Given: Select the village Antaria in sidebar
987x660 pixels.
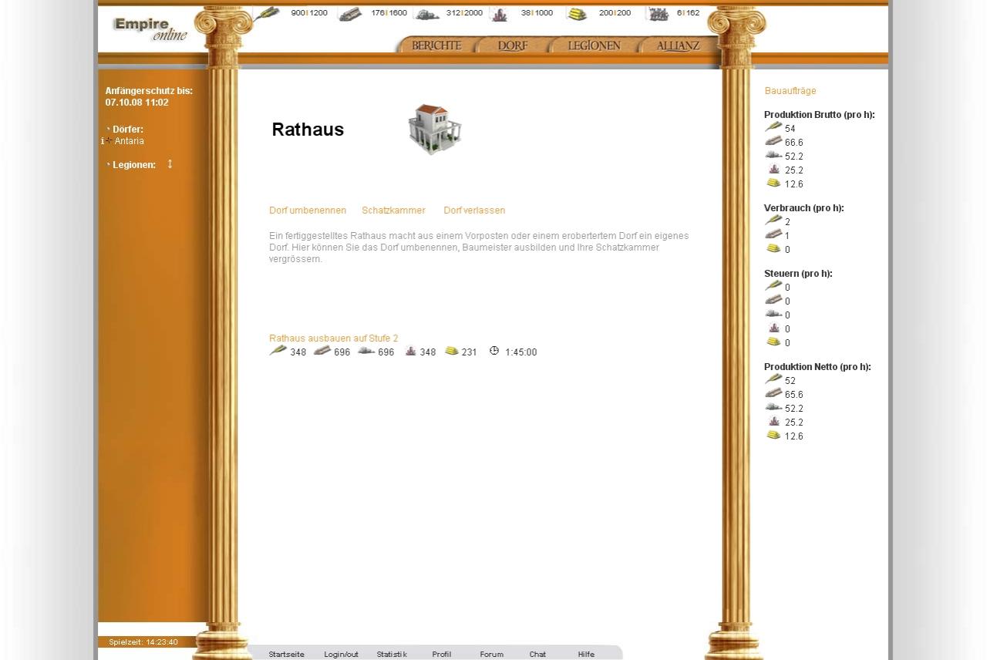Looking at the screenshot, I should (129, 141).
